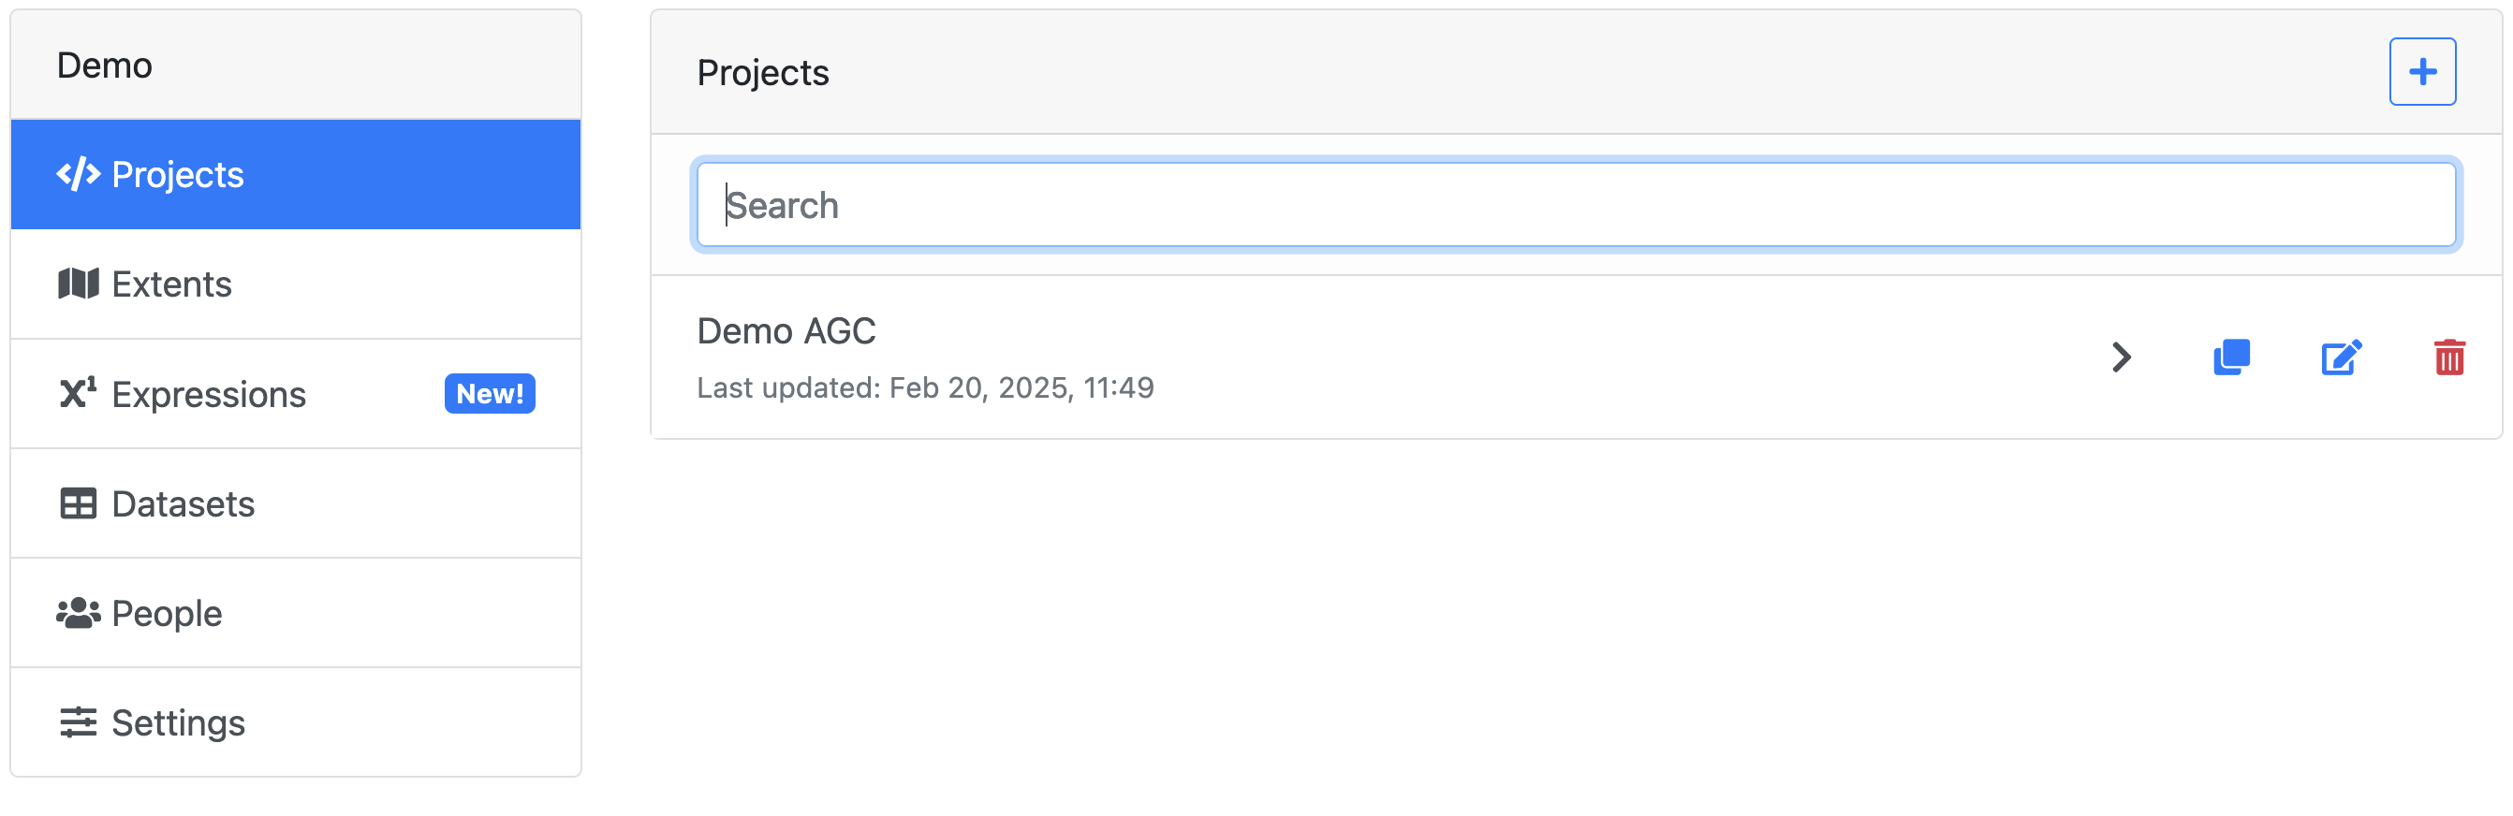Duplicate the Demo AGC project
Viewport: 2513px width, 816px height.
(2231, 357)
